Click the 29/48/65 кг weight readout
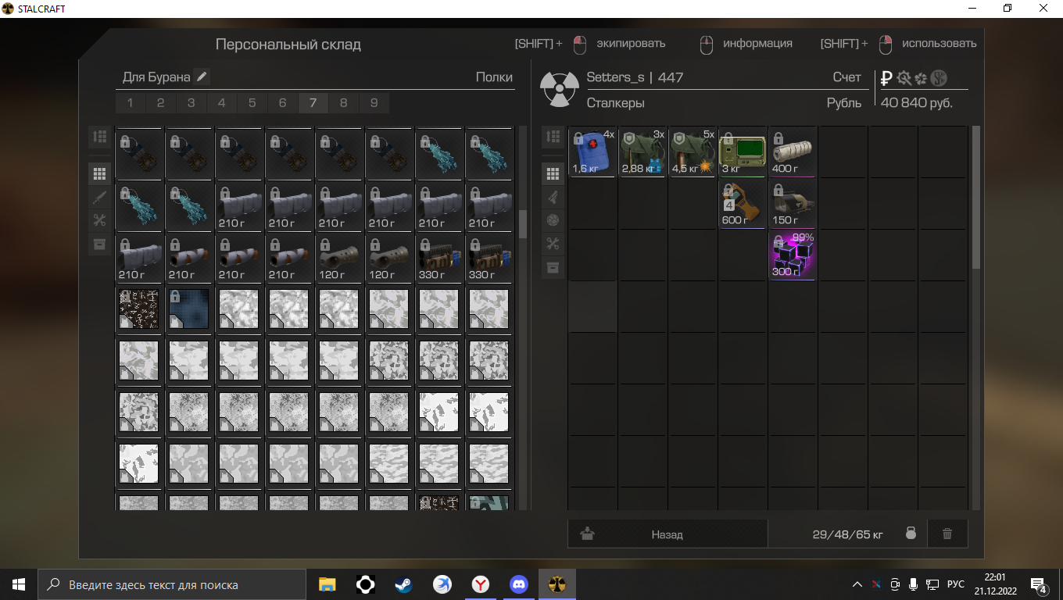The image size is (1063, 600). 847,534
